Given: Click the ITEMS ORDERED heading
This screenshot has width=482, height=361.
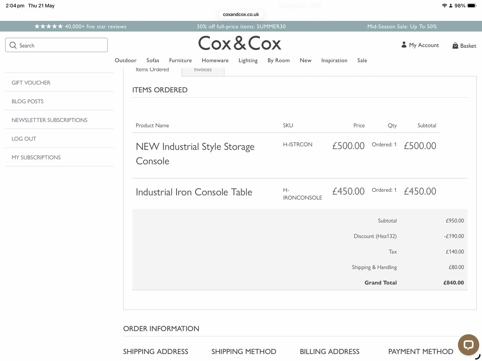Looking at the screenshot, I should coord(160,90).
